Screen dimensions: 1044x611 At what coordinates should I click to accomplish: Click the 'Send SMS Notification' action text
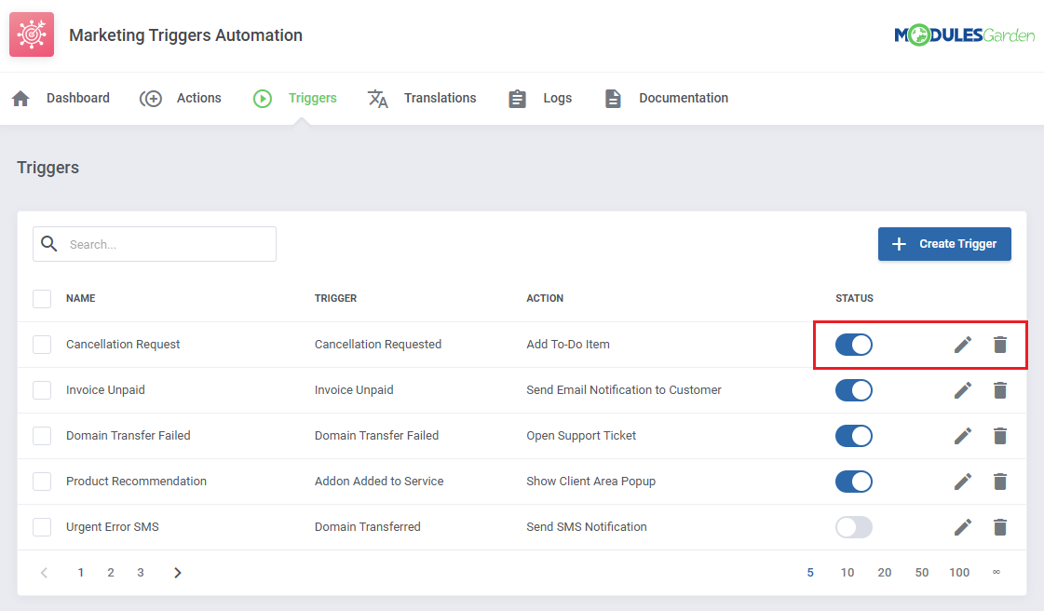coord(587,526)
